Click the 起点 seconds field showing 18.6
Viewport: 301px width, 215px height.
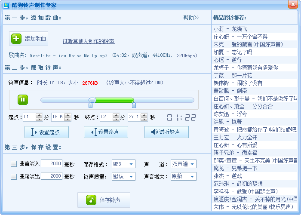58,117
